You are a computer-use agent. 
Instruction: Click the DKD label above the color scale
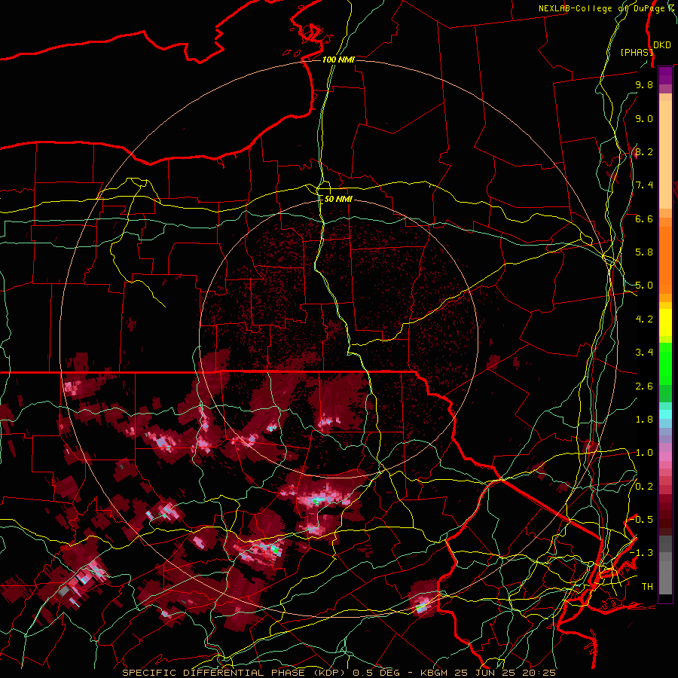662,44
